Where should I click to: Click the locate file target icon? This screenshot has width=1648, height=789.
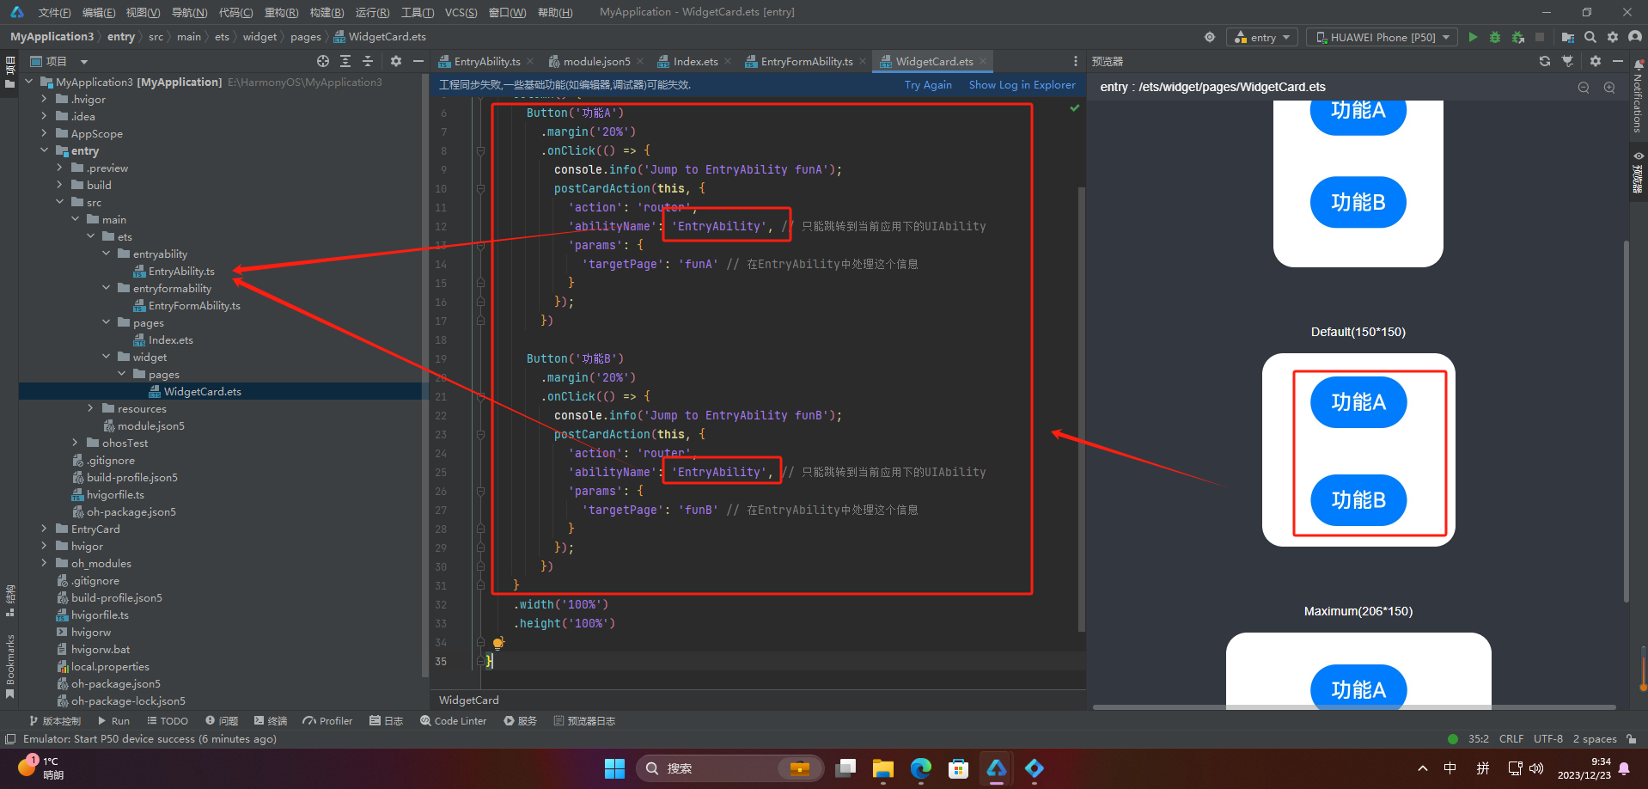click(x=323, y=61)
